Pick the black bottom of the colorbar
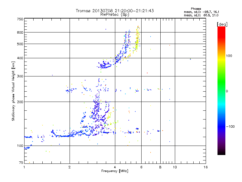Screen dimensions: 242x182 click(221, 153)
